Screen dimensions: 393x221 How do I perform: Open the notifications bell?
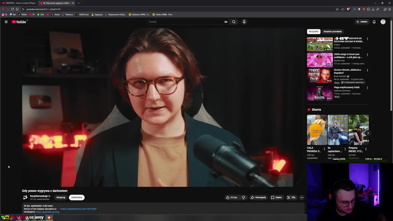pyautogui.click(x=374, y=22)
